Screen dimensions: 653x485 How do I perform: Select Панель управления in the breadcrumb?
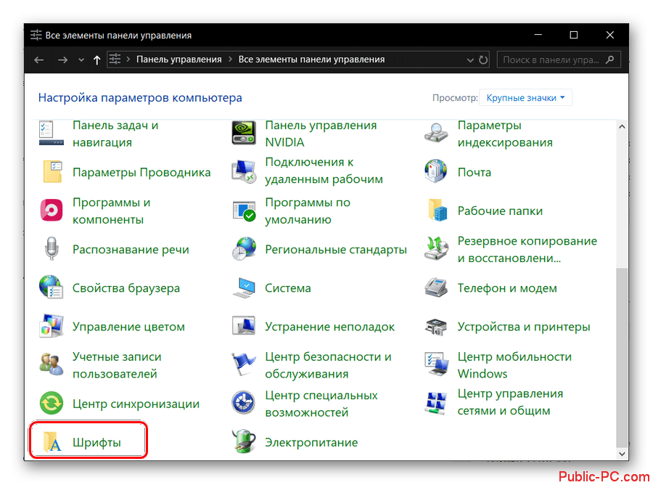click(178, 60)
